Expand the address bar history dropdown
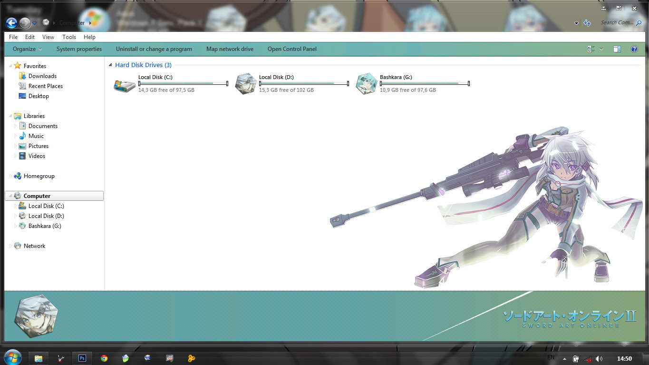649x365 pixels. pyautogui.click(x=577, y=23)
